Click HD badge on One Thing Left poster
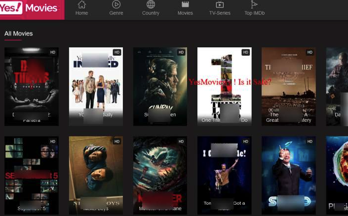 pyautogui.click(x=245, y=52)
